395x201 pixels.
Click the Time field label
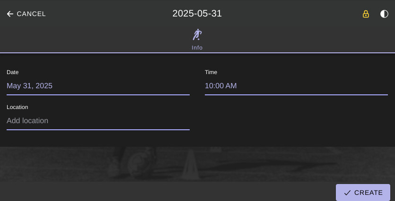pyautogui.click(x=211, y=72)
